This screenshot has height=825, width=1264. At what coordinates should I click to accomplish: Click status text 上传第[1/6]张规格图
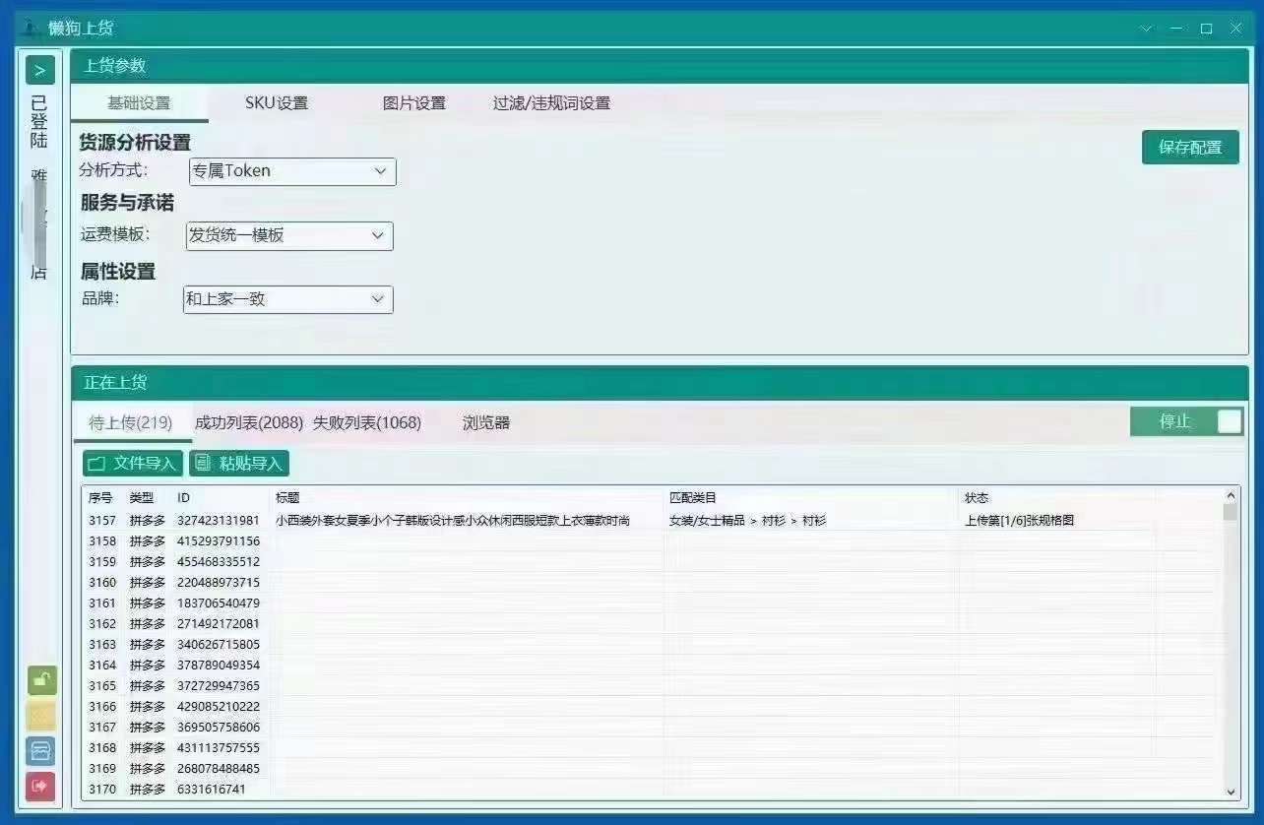pos(1019,520)
